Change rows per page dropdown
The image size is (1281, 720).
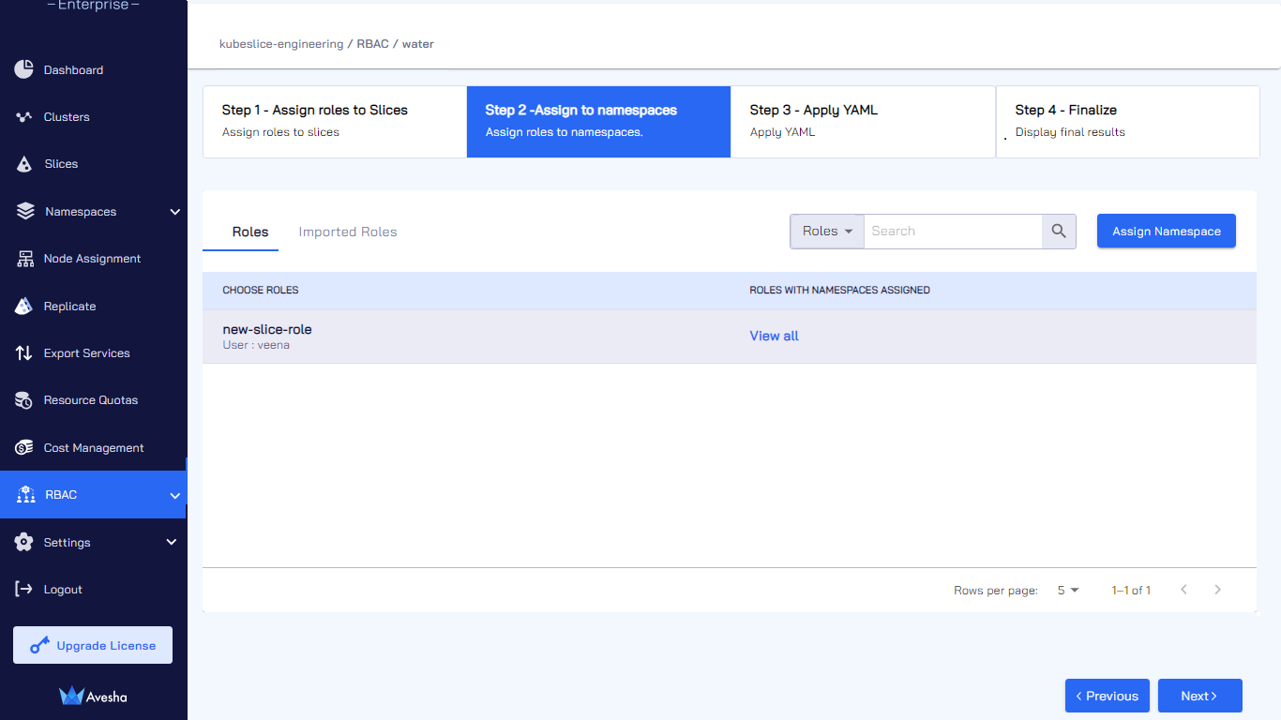coord(1068,591)
